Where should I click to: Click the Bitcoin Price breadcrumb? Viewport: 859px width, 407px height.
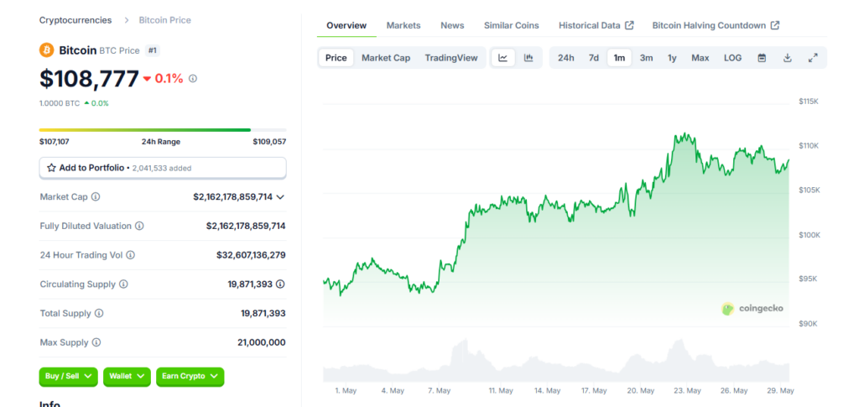tap(165, 20)
